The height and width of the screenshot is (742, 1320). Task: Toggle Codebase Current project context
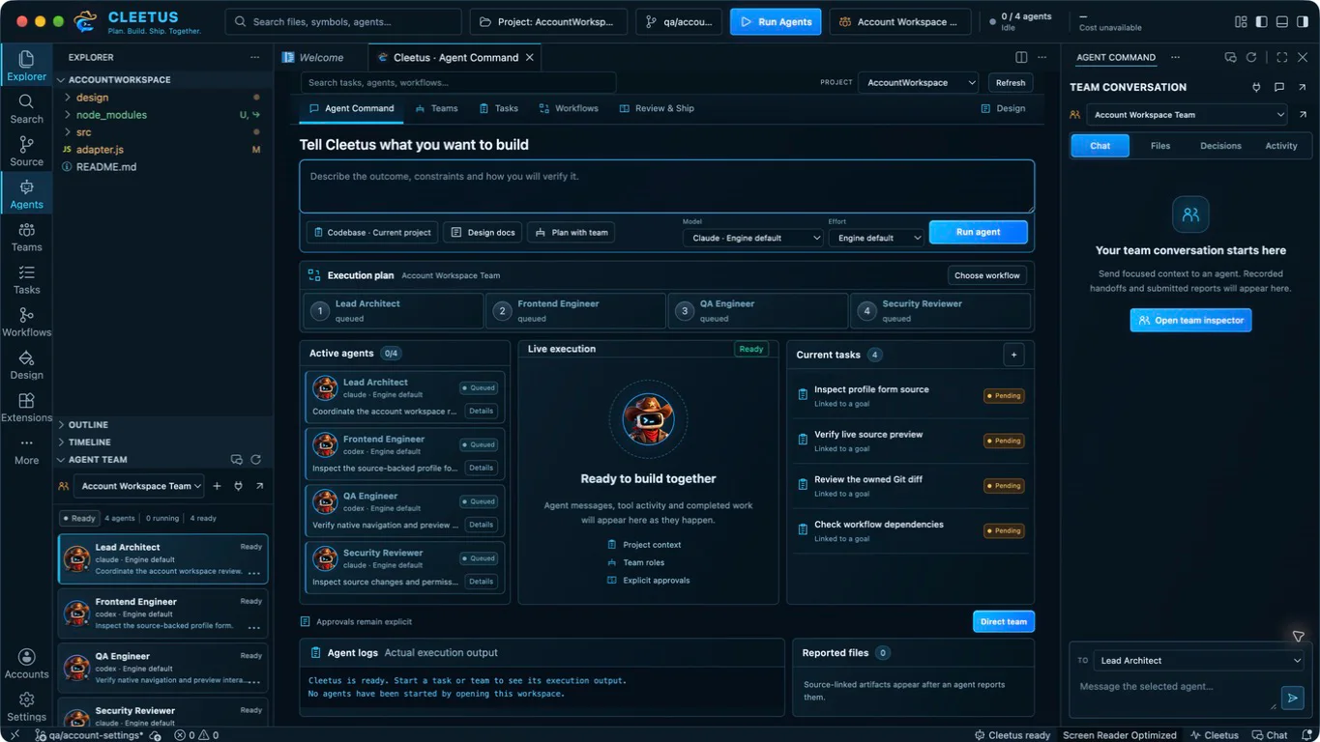(x=371, y=233)
